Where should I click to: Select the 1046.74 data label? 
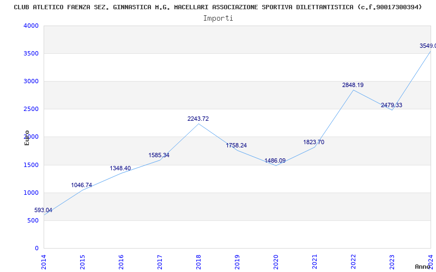(81, 185)
